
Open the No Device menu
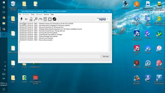click(26, 14)
